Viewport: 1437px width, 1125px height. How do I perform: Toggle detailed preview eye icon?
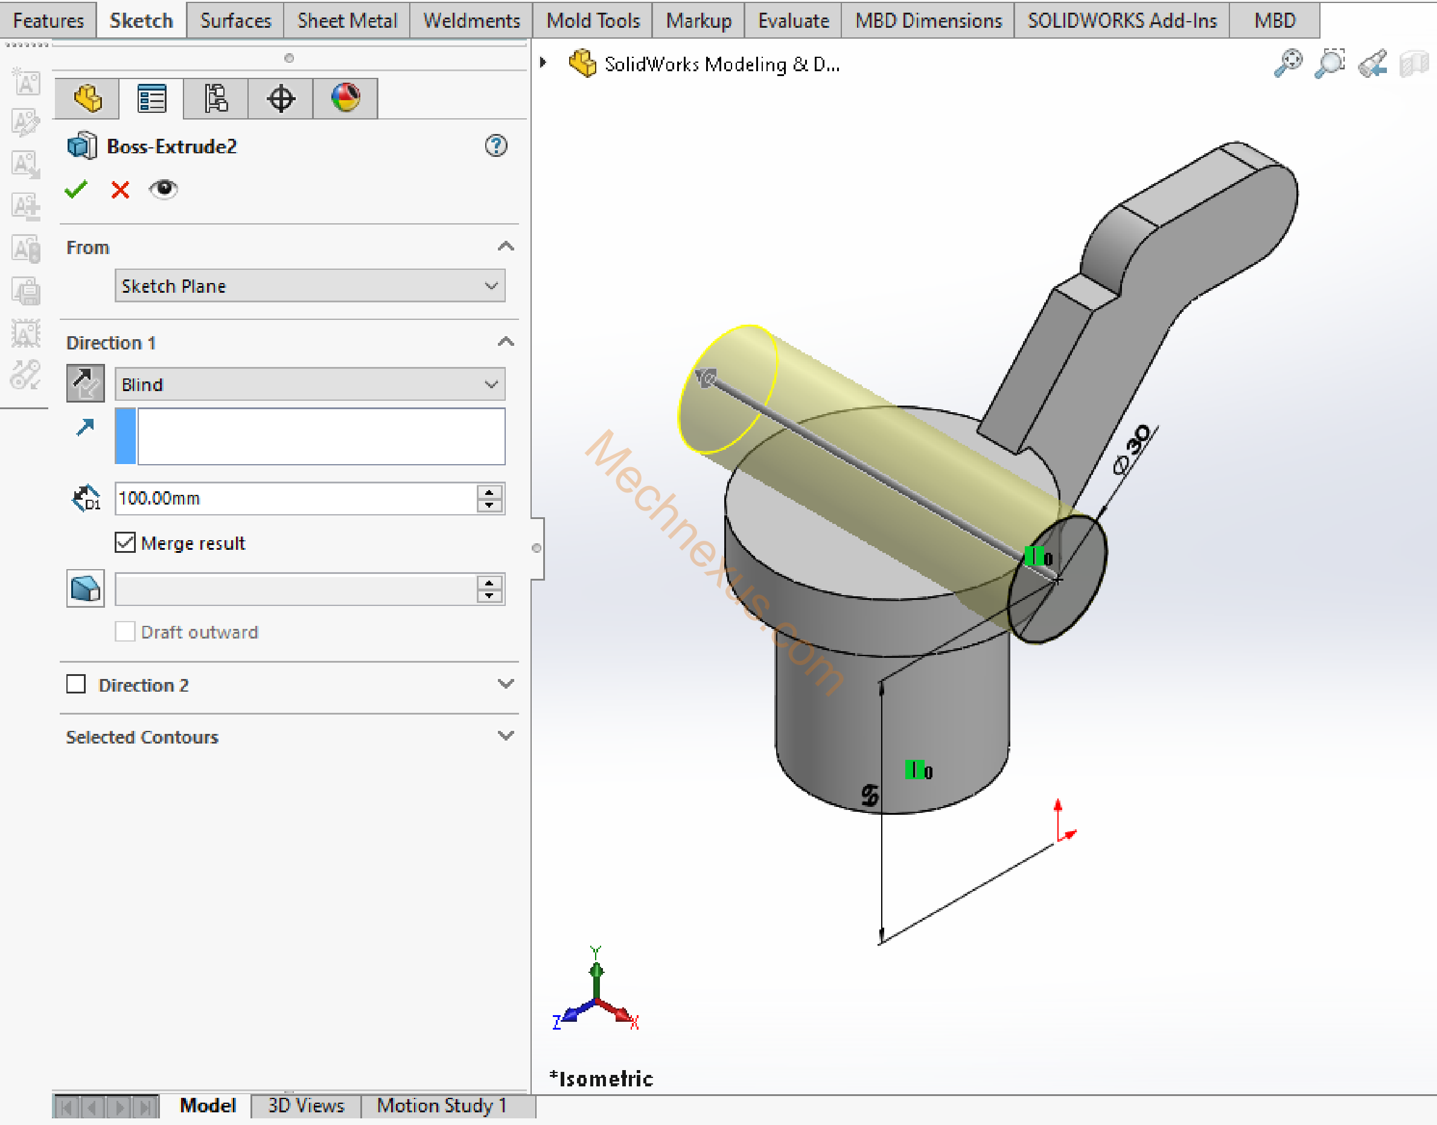[163, 189]
